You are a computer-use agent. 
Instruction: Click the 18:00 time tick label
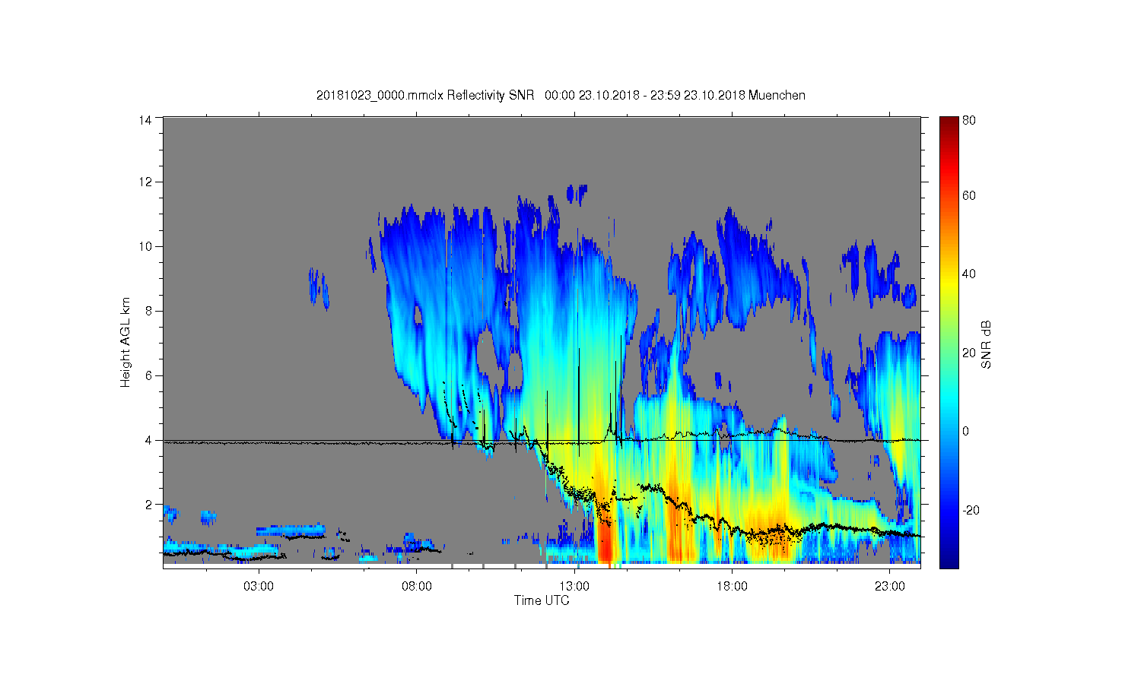coord(732,587)
